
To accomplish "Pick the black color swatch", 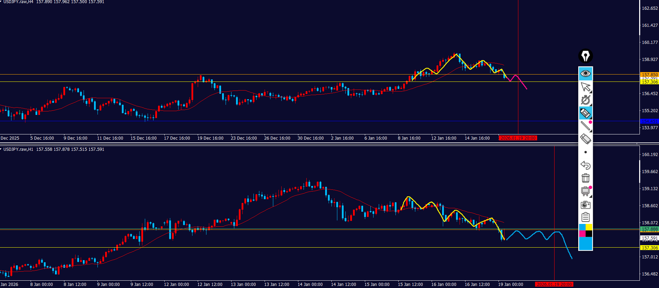I will 589,234.
